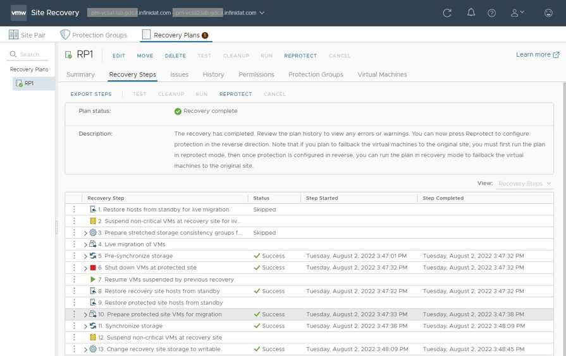Open the notifications bell
The height and width of the screenshot is (356, 566).
(471, 13)
